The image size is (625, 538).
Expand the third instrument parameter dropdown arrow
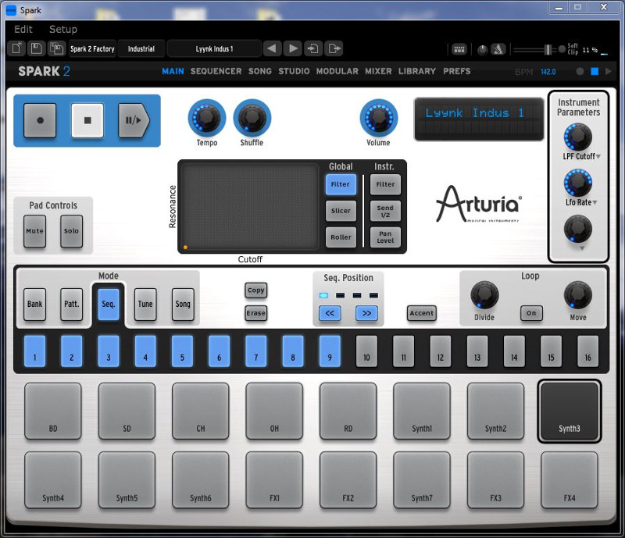point(581,248)
